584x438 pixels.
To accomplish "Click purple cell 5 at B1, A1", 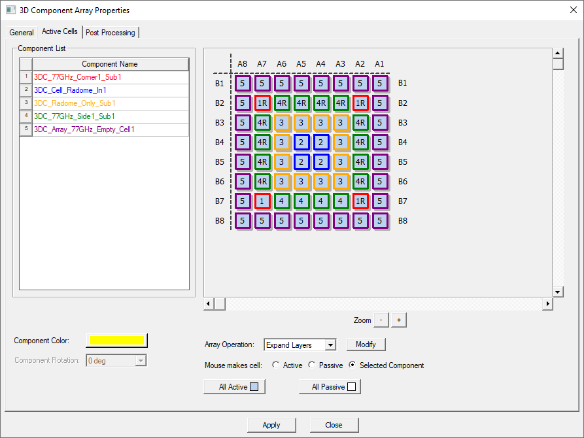I will click(x=380, y=84).
